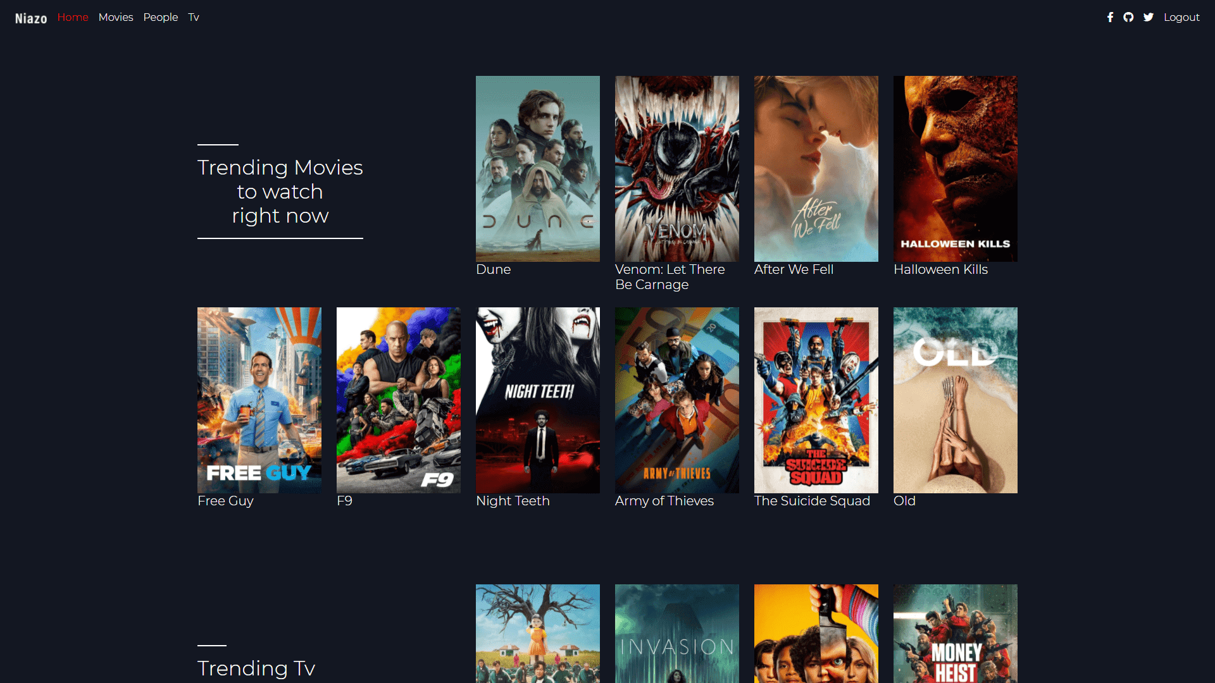Open The Suicide Squad title link

pos(812,501)
